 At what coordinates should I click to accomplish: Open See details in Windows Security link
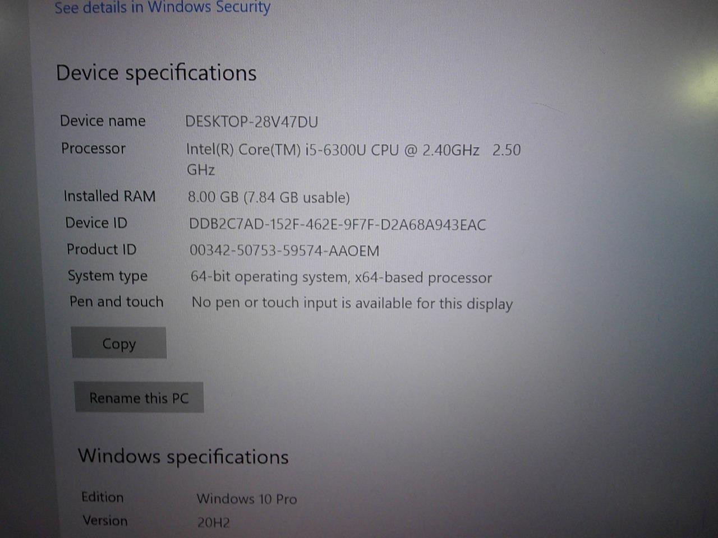coord(162,7)
